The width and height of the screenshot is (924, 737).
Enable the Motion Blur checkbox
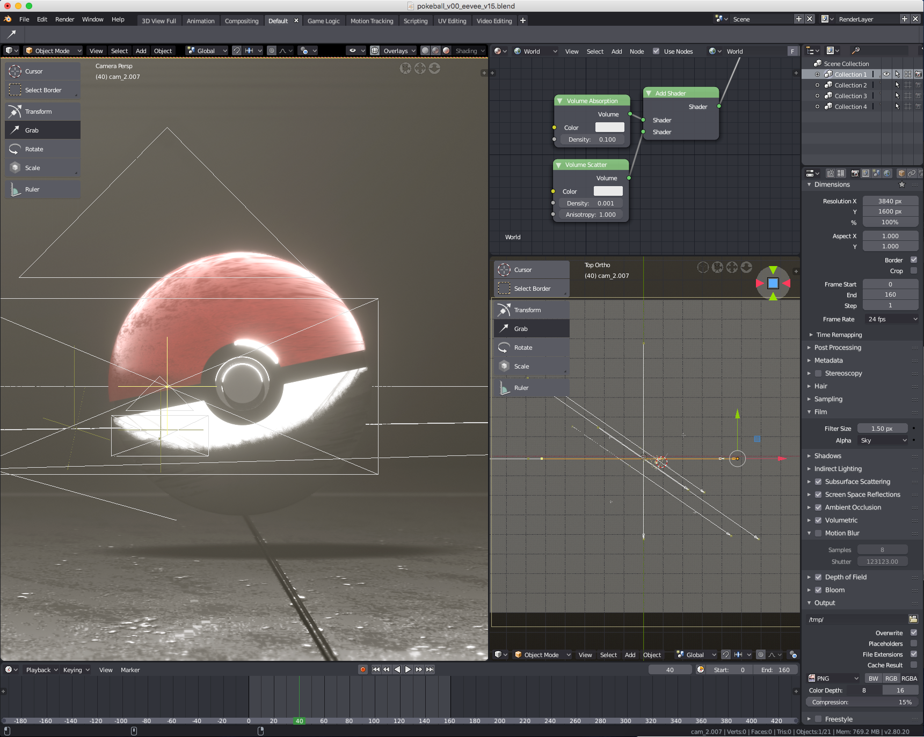coord(818,533)
